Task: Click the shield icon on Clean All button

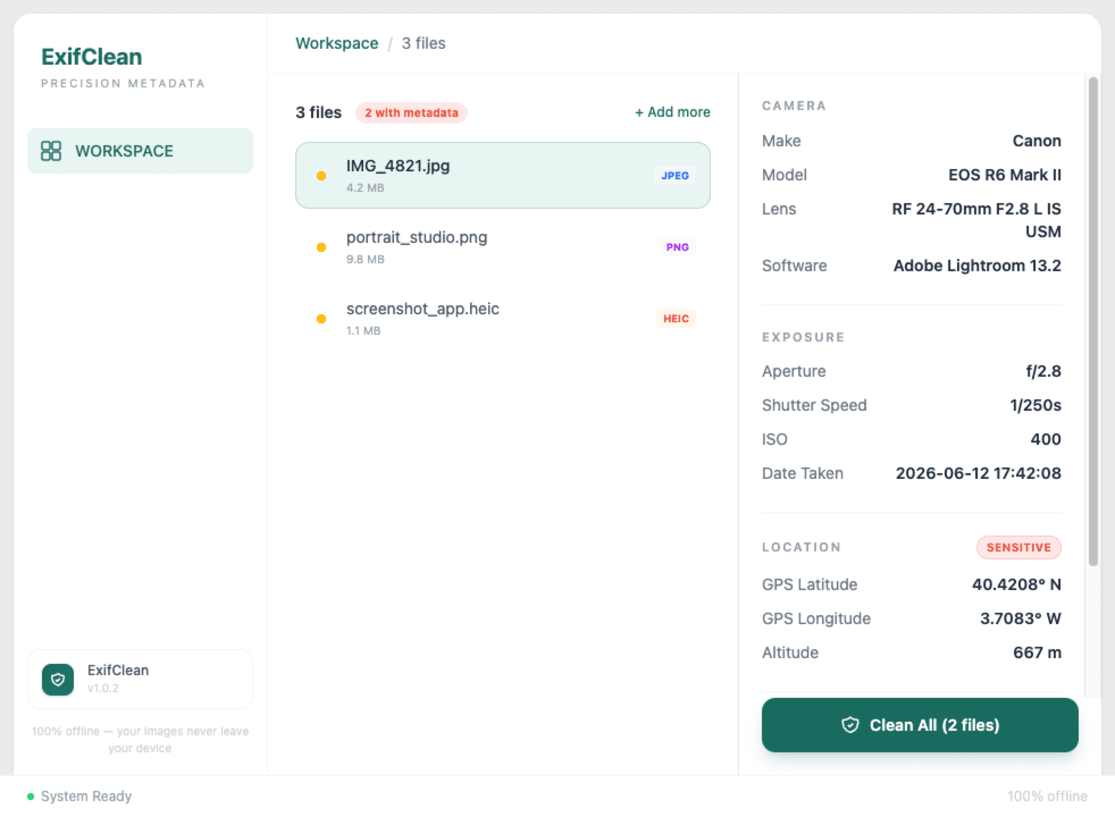Action: click(x=850, y=725)
